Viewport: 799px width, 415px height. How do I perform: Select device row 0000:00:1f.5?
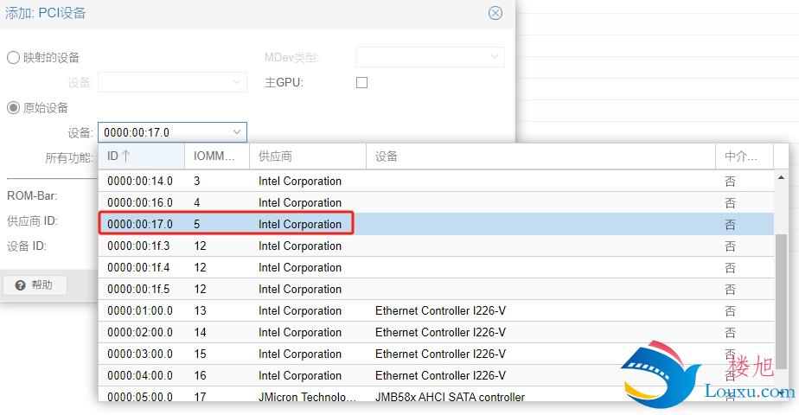pos(436,290)
